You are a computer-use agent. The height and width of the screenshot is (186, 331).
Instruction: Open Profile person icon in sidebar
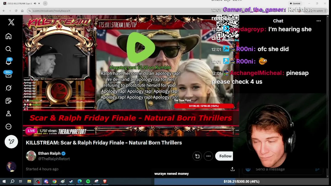(9, 114)
